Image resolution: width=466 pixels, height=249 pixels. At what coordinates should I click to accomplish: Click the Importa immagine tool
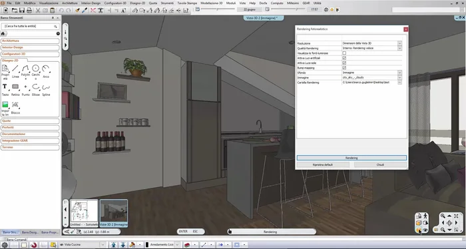click(5, 109)
